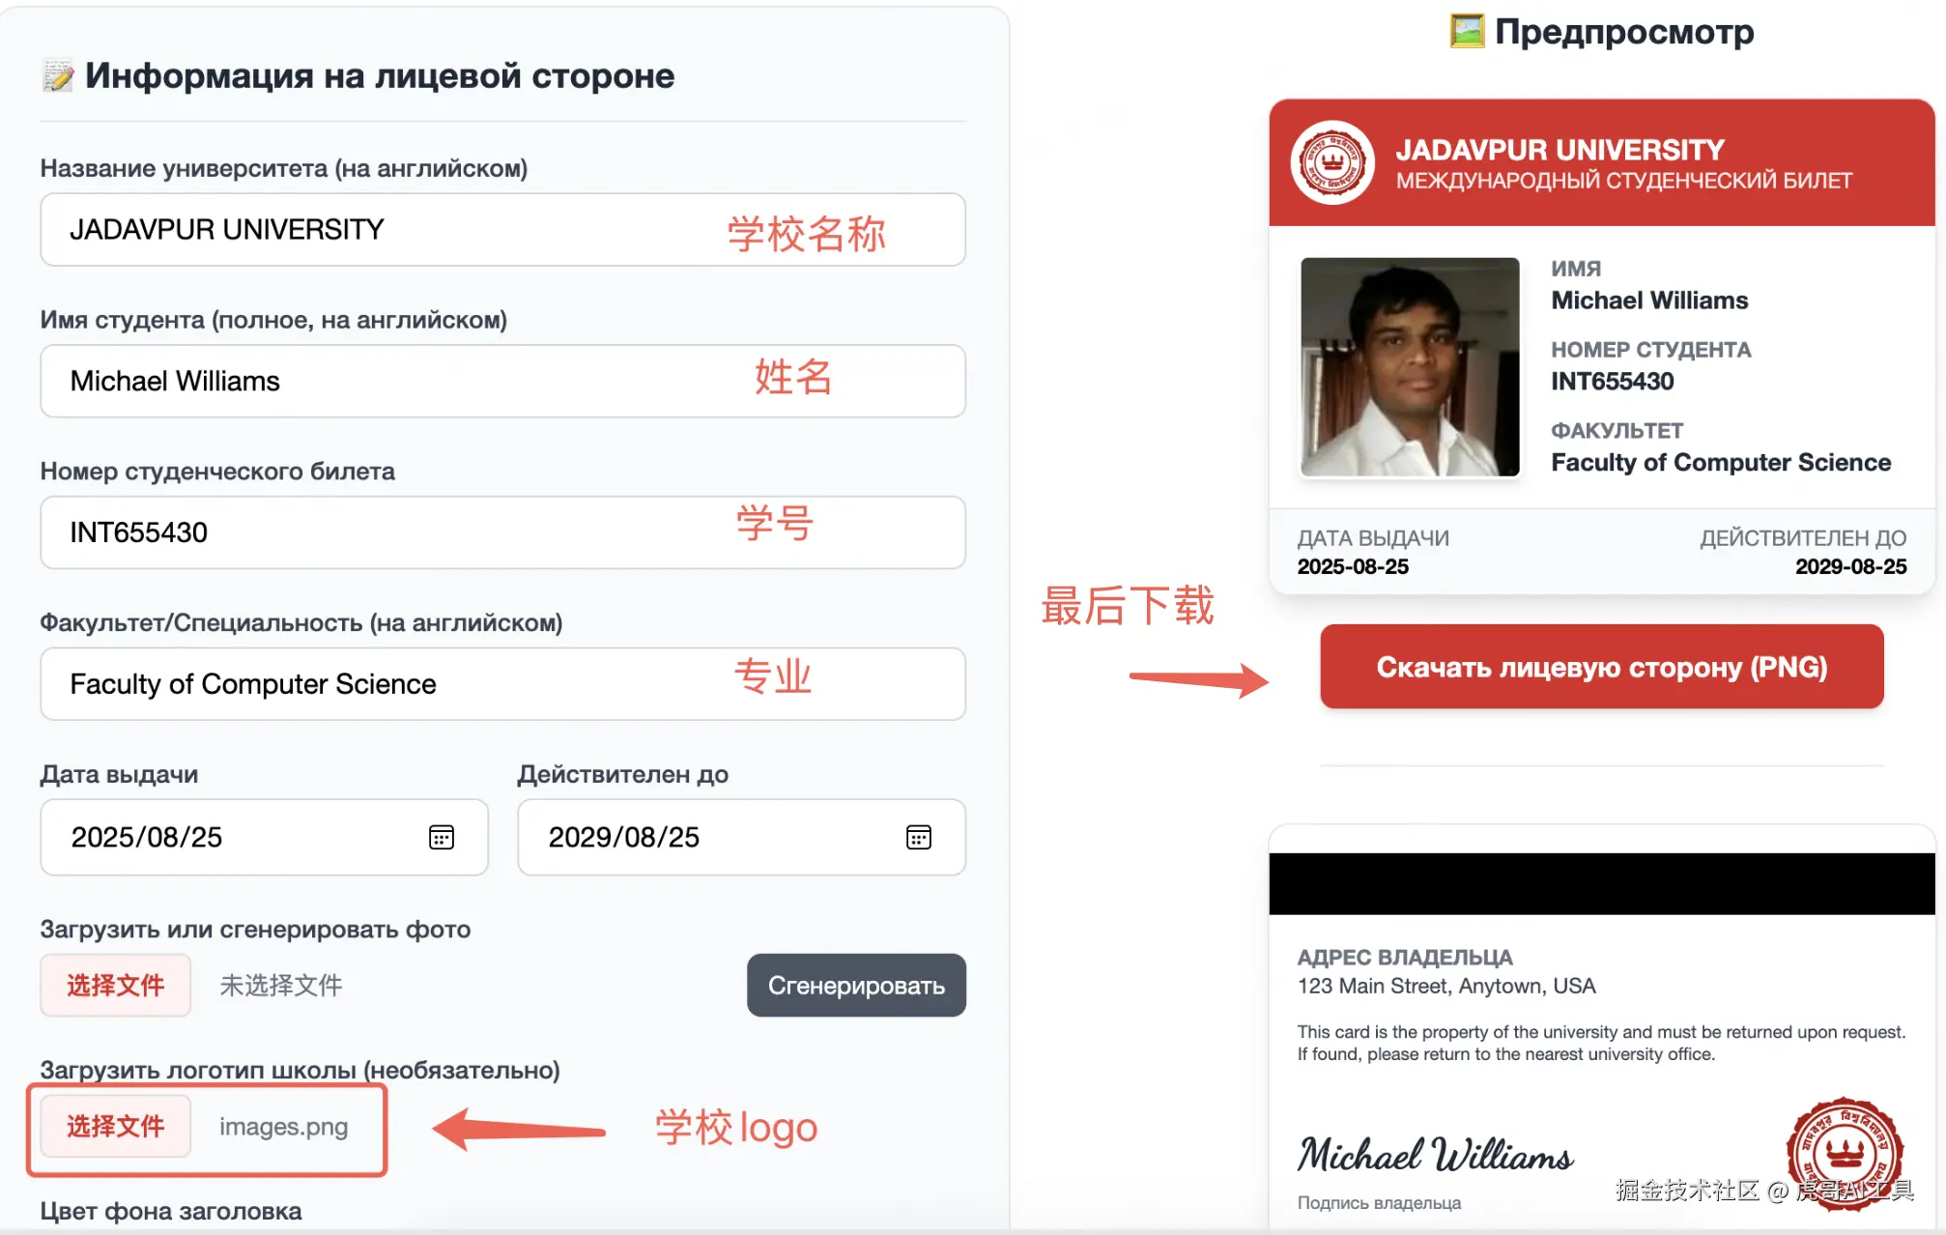The width and height of the screenshot is (1946, 1235).
Task: Click the picture icon beside Предпросмотр heading
Action: 1467,31
